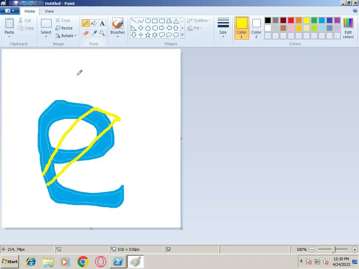
Task: Choose the Cloud callout shape
Action: click(x=176, y=35)
